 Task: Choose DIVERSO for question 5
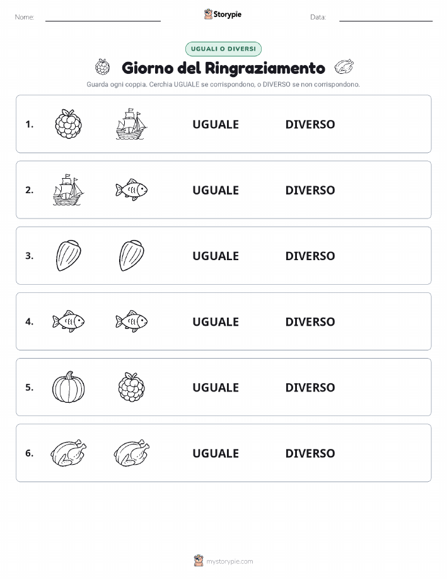(310, 387)
